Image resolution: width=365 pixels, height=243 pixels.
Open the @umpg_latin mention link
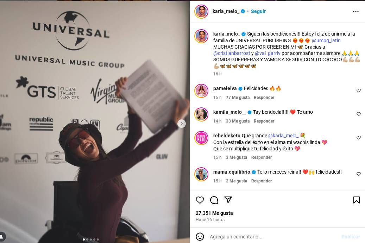326,40
